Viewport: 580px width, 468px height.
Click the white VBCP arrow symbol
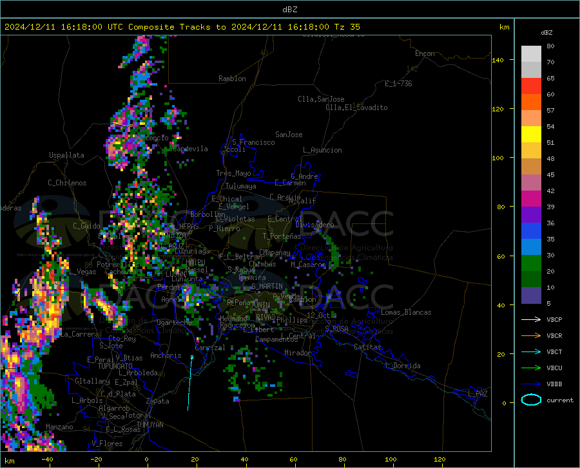(531, 319)
